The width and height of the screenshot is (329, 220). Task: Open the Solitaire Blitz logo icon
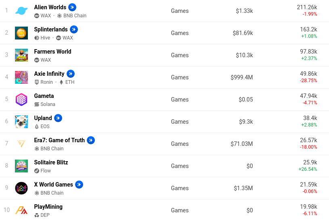(x=21, y=166)
